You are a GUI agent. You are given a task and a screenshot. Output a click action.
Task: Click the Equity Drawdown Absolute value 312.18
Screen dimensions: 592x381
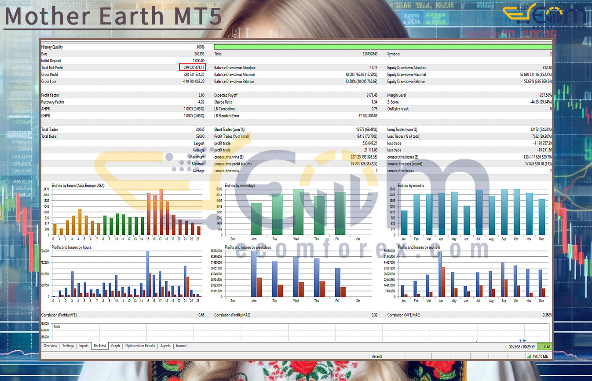547,68
